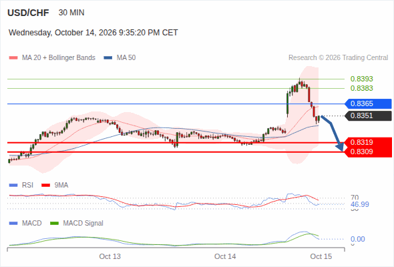Image resolution: width=394 pixels, height=267 pixels.
Task: Click the 30 MIN timeframe label
Action: tap(71, 13)
